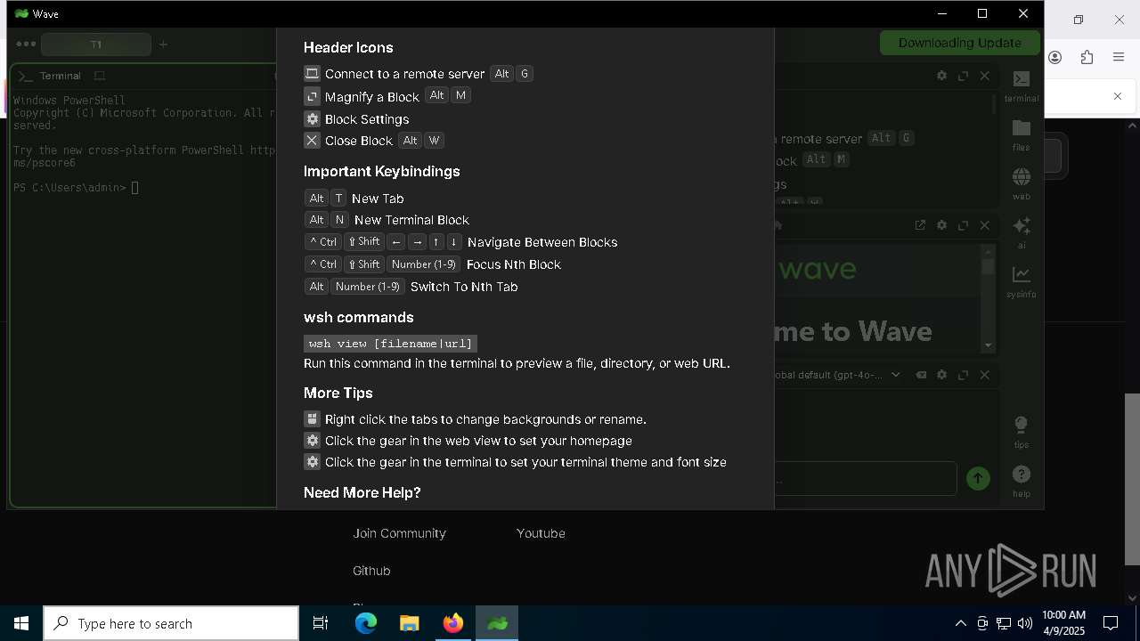Magnify the tips block
The height and width of the screenshot is (641, 1140).
(x=963, y=76)
